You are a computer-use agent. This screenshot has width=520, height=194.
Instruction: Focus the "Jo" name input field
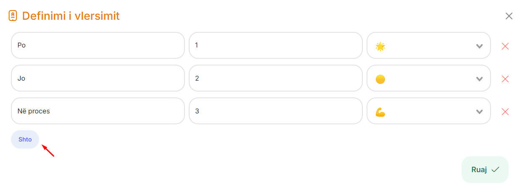point(98,78)
